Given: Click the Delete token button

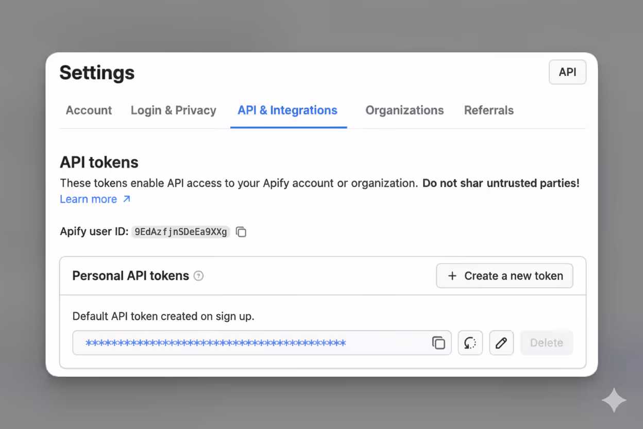Looking at the screenshot, I should click(x=547, y=343).
